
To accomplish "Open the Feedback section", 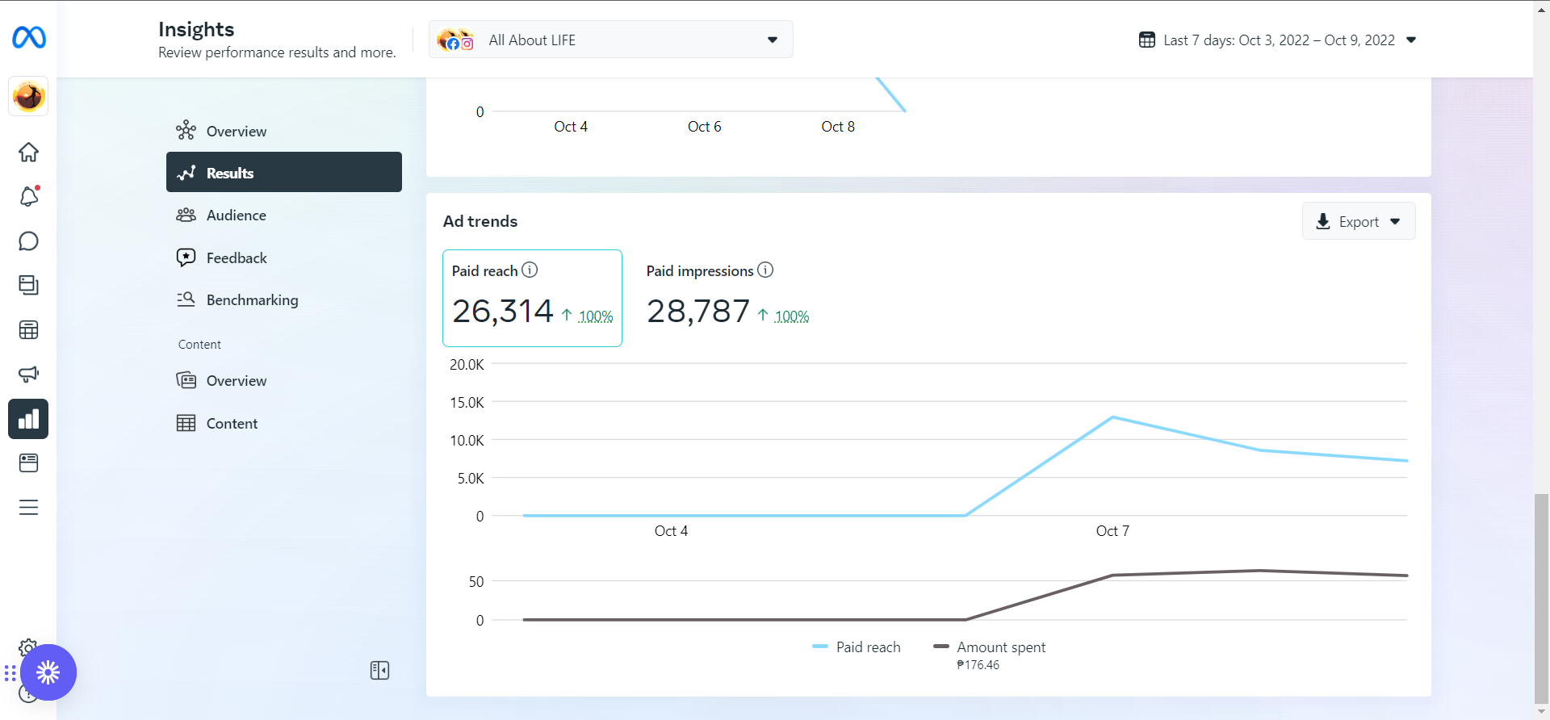I will pyautogui.click(x=284, y=257).
